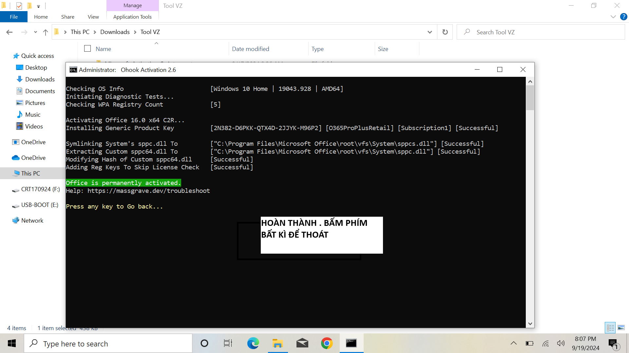Launch Google Chrome from taskbar

click(327, 343)
